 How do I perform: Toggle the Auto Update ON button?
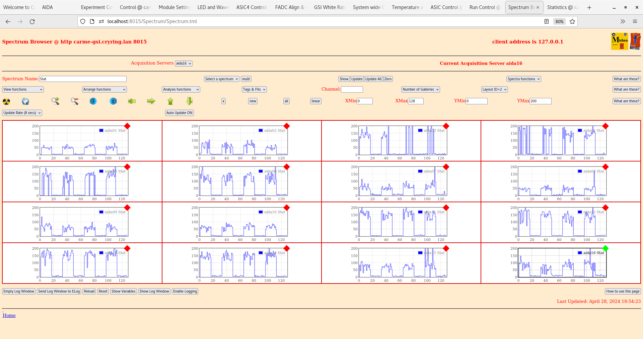(179, 113)
